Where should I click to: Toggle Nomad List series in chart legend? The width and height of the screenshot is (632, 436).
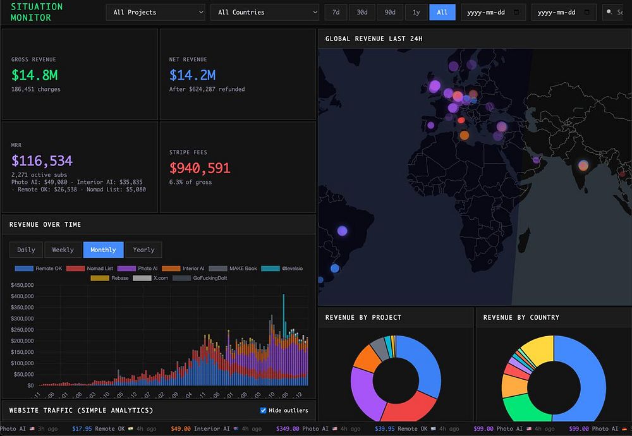pyautogui.click(x=90, y=269)
